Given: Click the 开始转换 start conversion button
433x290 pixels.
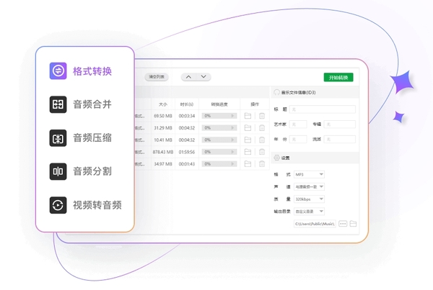Looking at the screenshot, I should tap(338, 77).
